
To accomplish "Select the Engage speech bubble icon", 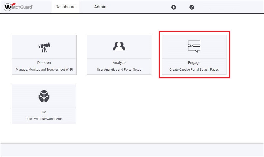I will [x=194, y=46].
